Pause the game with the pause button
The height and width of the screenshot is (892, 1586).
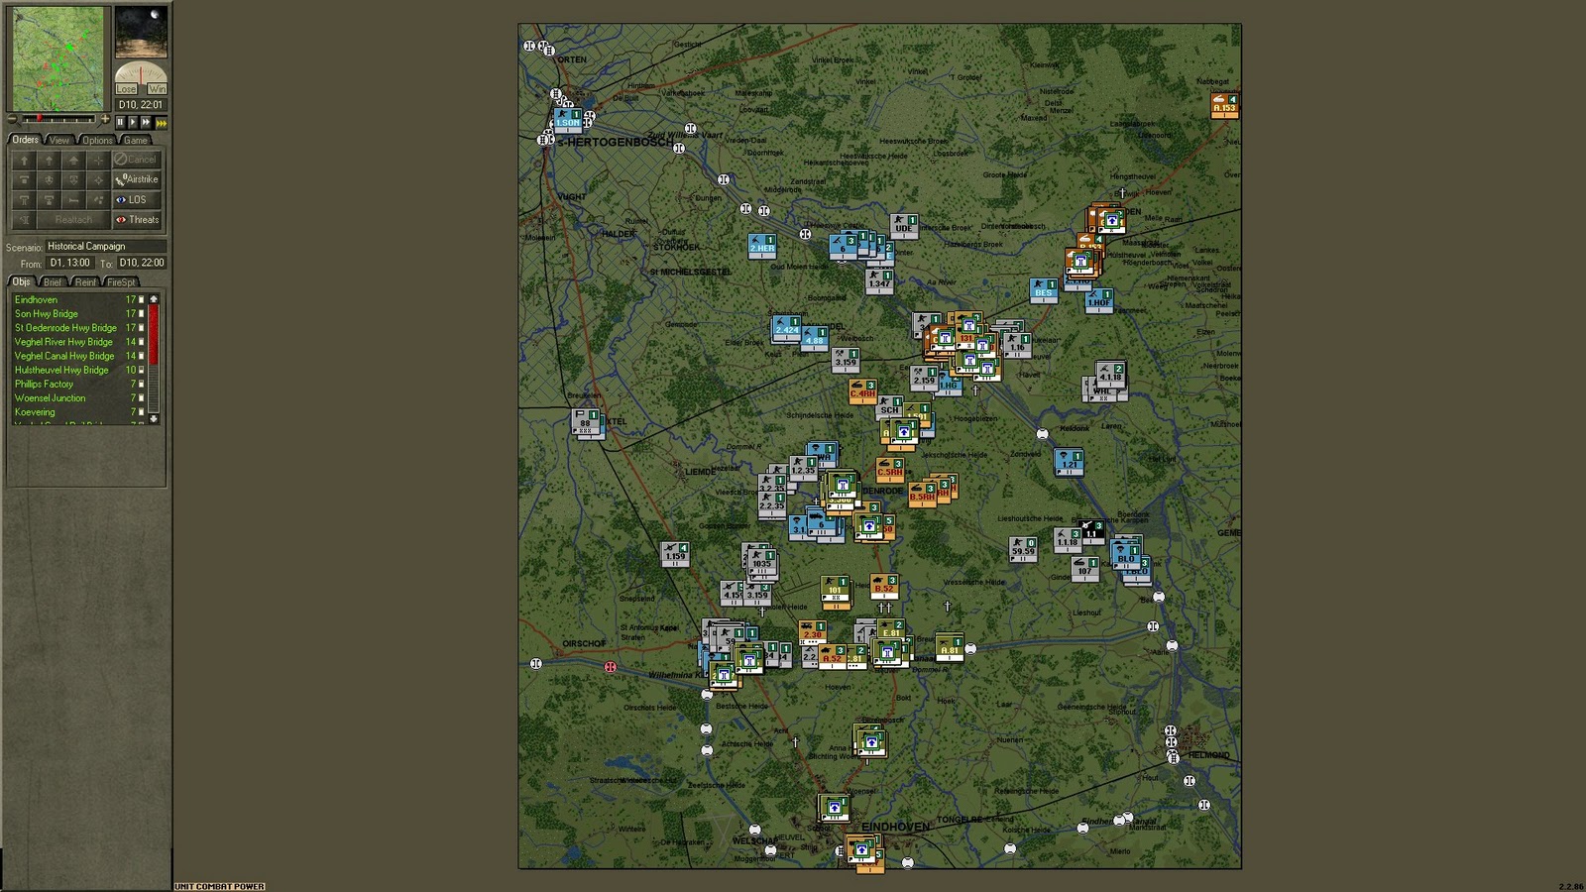pos(120,122)
